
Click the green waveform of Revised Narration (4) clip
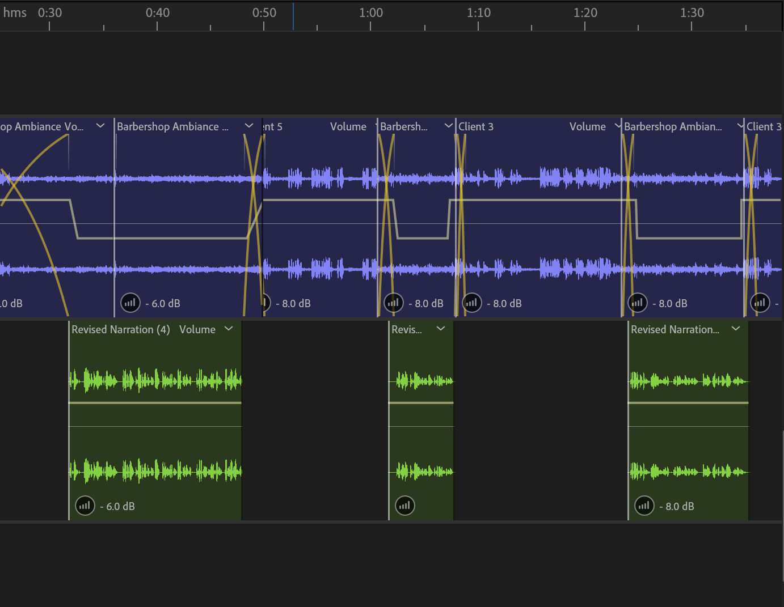coord(155,380)
